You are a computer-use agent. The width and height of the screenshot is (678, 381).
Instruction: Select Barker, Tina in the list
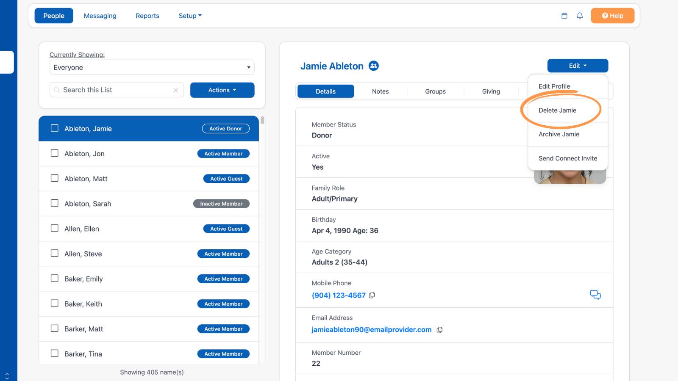click(x=149, y=353)
